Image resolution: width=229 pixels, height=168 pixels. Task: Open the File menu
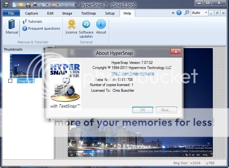click(x=11, y=13)
